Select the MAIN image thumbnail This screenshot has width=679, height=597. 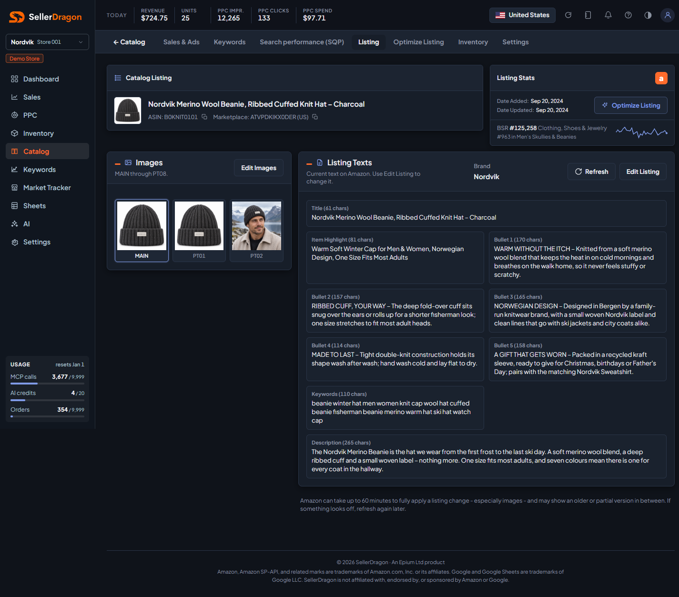point(142,231)
